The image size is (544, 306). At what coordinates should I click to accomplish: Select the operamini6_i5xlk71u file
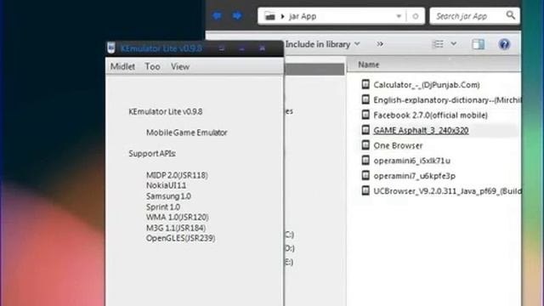[411, 161]
